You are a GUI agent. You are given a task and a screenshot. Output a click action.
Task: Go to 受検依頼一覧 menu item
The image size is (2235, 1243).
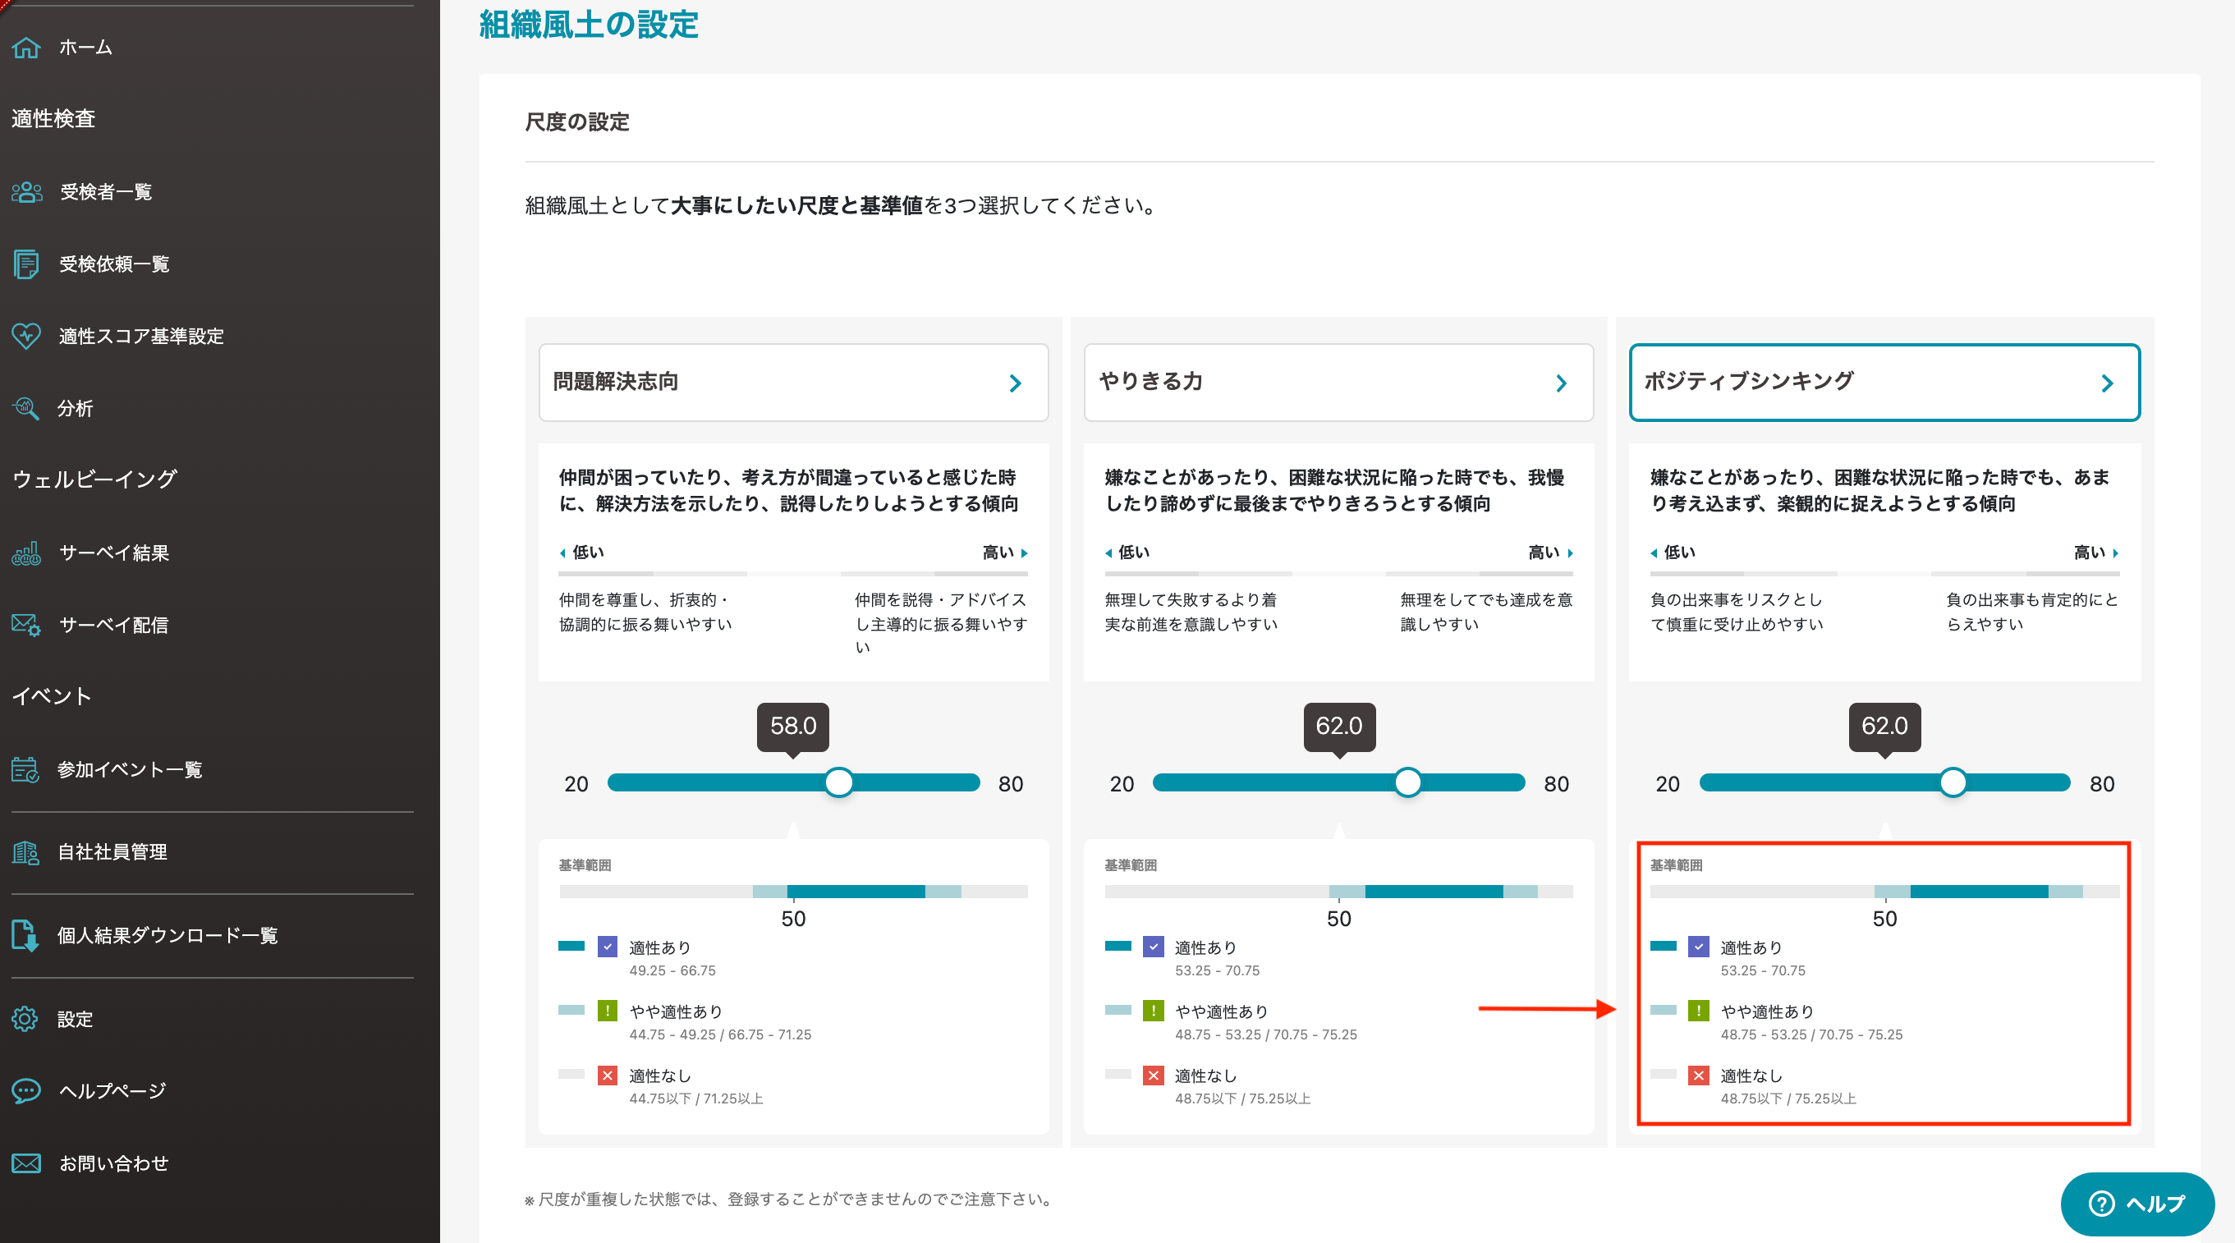click(x=113, y=264)
